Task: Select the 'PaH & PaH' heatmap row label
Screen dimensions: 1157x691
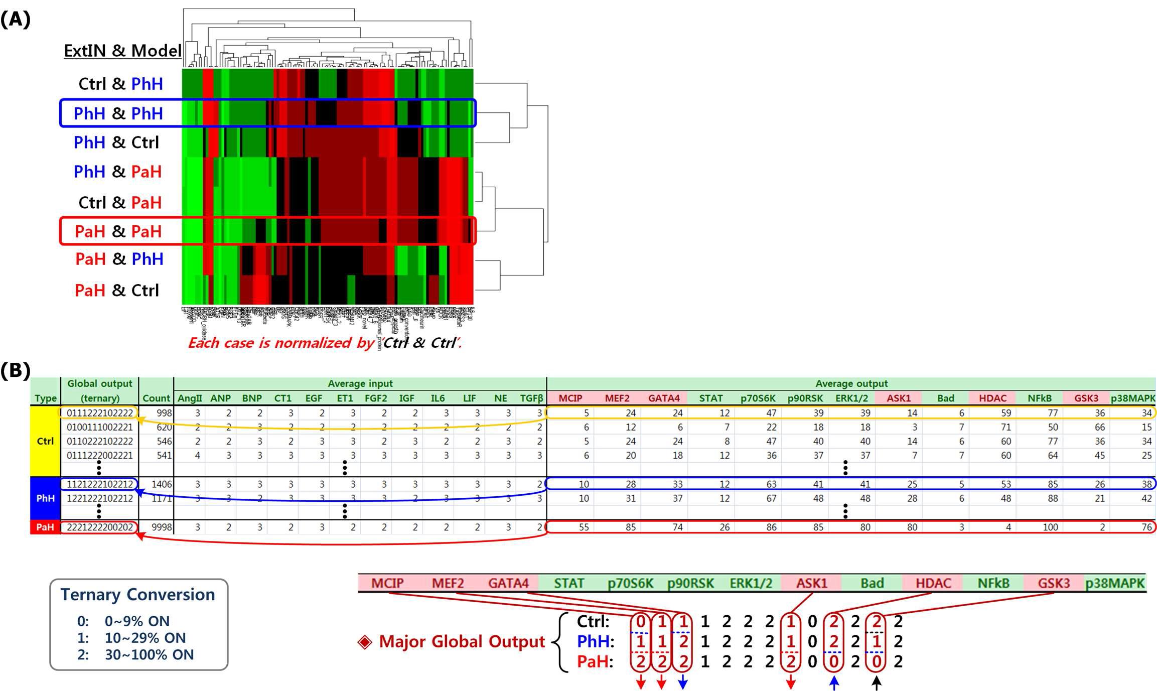Action: pyautogui.click(x=118, y=231)
